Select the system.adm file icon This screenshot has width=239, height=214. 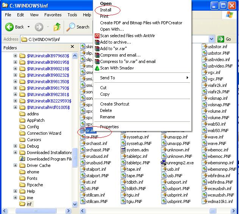[123, 150]
